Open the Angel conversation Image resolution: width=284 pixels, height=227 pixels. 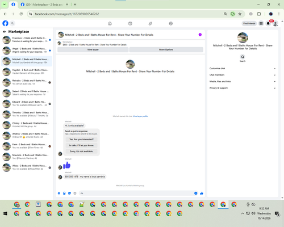click(27, 51)
